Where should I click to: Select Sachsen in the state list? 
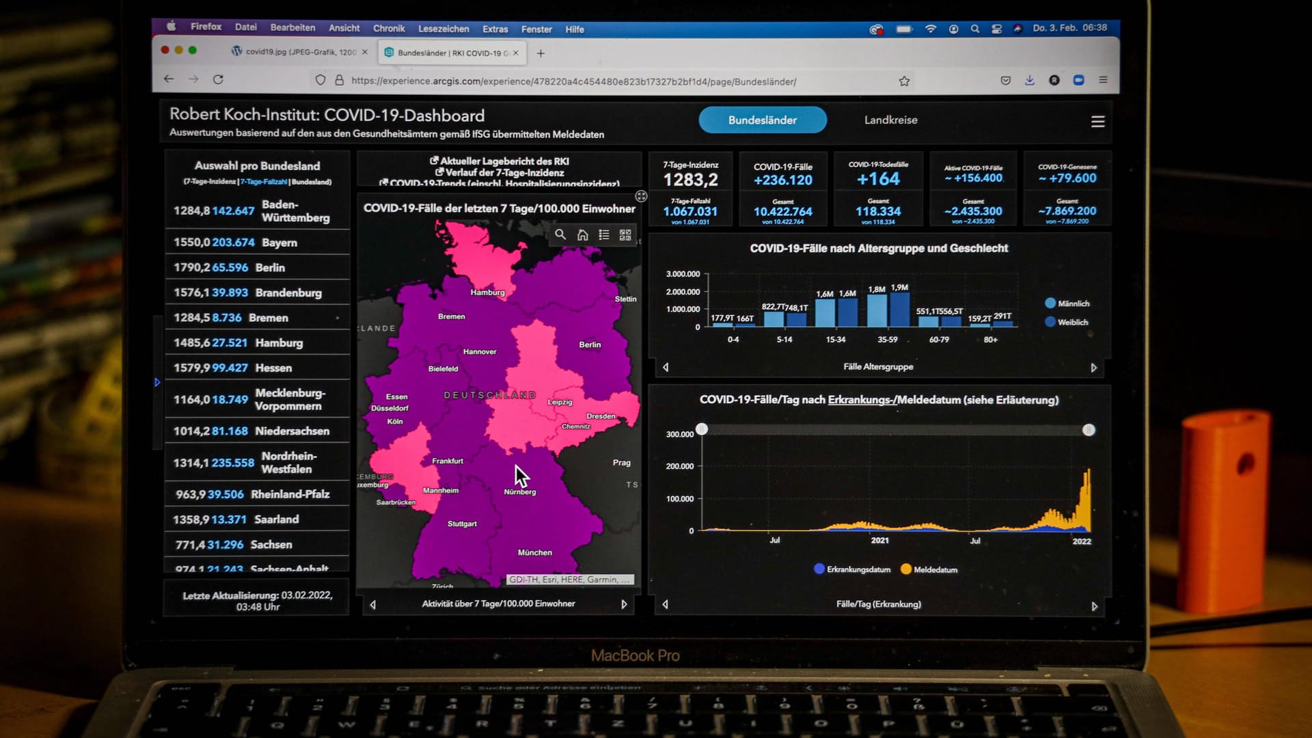(258, 545)
